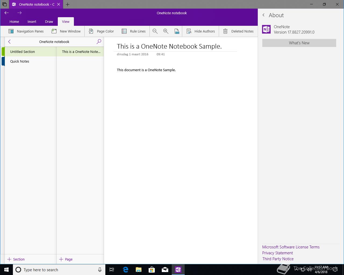
Task: Switch to the Home tab
Action: click(x=14, y=21)
